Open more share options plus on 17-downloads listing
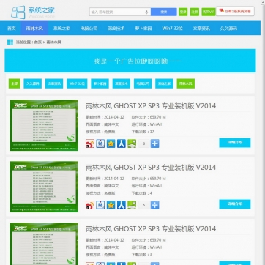265x265 pixels. point(154,143)
